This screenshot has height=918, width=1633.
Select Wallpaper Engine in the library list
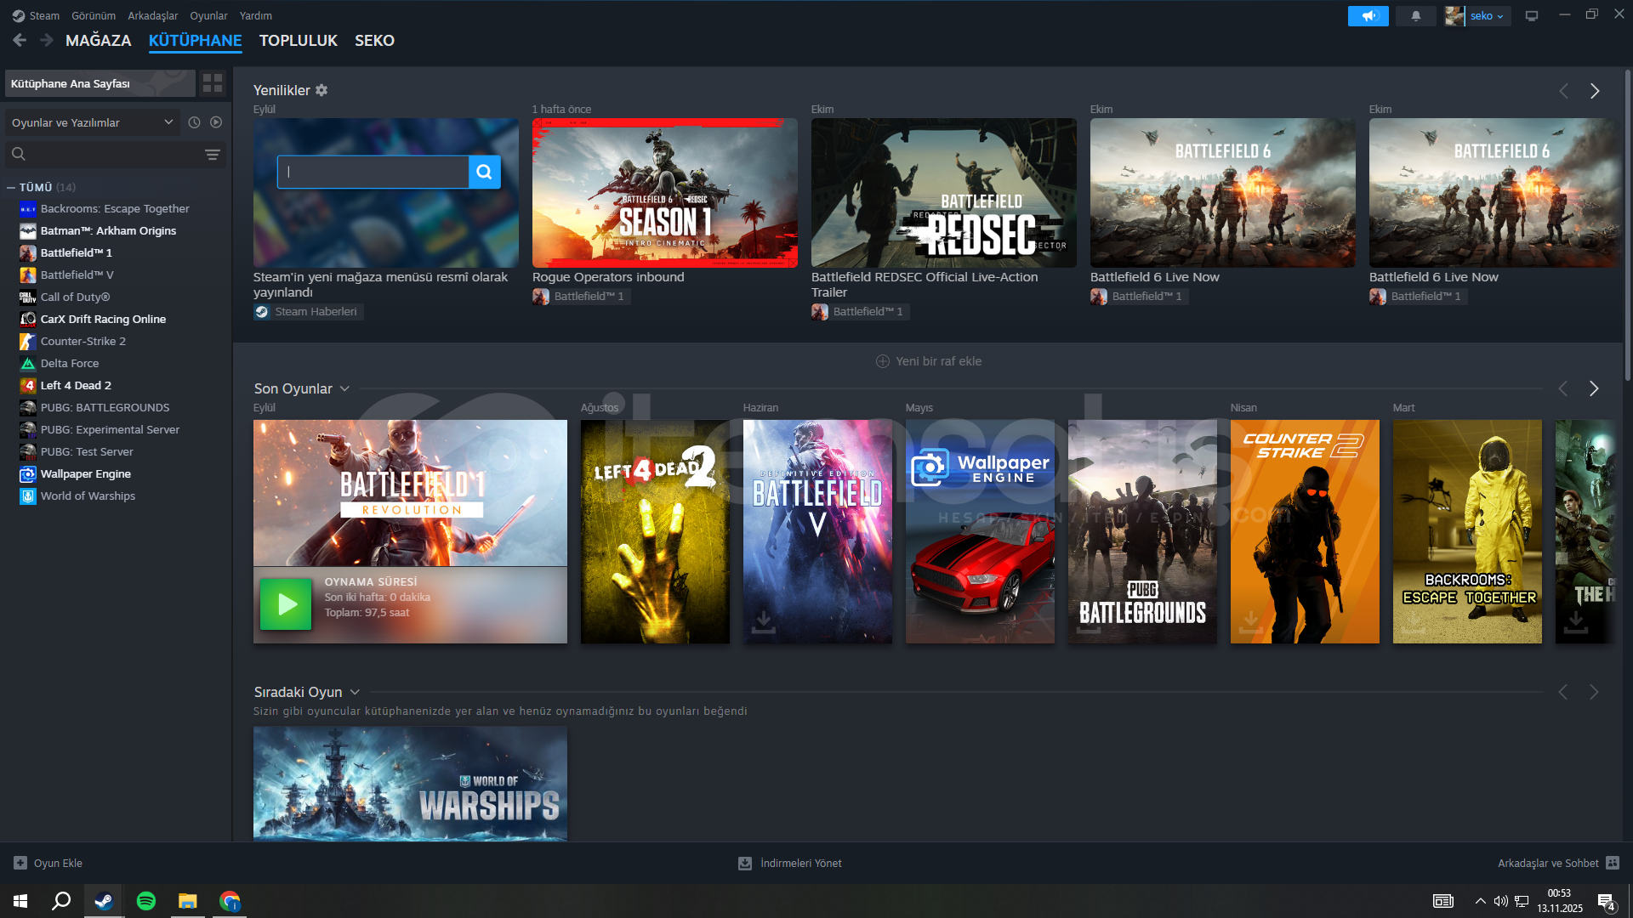pyautogui.click(x=85, y=473)
